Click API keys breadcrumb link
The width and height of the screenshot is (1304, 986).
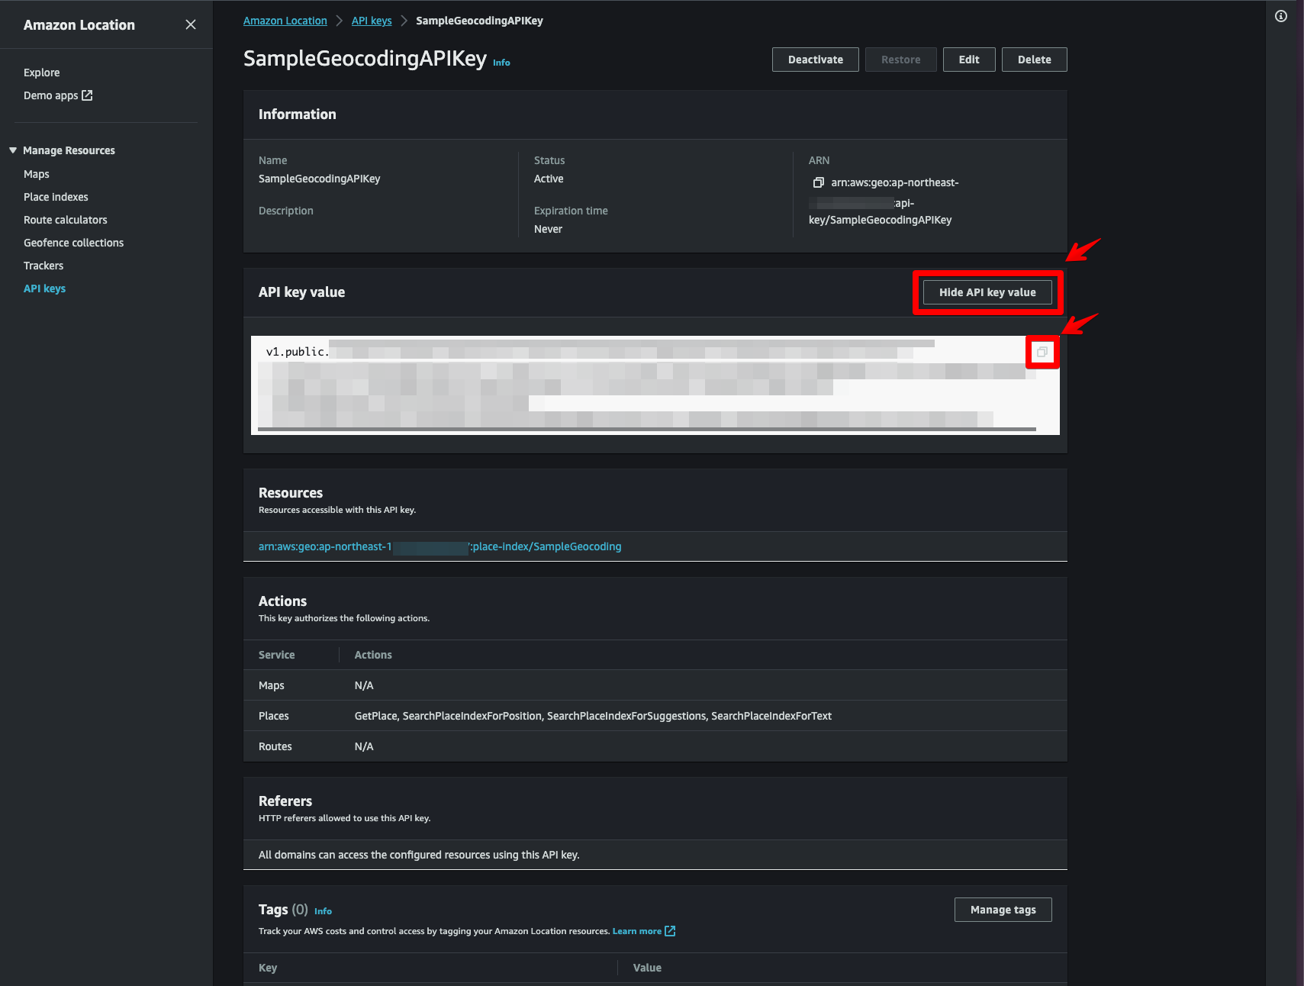(372, 21)
